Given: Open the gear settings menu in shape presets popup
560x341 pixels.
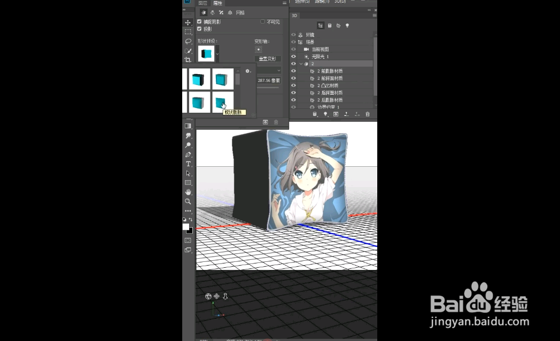Looking at the screenshot, I should [247, 71].
